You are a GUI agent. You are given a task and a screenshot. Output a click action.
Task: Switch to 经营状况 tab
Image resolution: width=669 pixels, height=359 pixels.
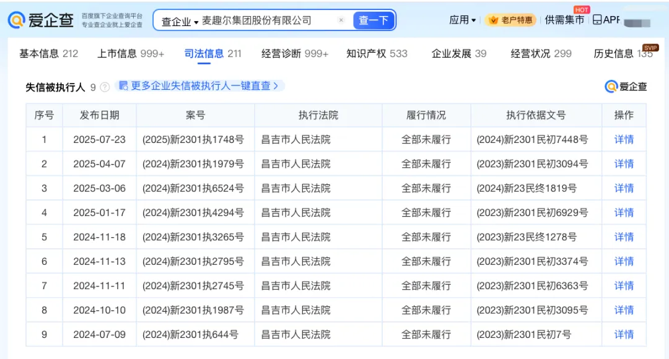541,54
